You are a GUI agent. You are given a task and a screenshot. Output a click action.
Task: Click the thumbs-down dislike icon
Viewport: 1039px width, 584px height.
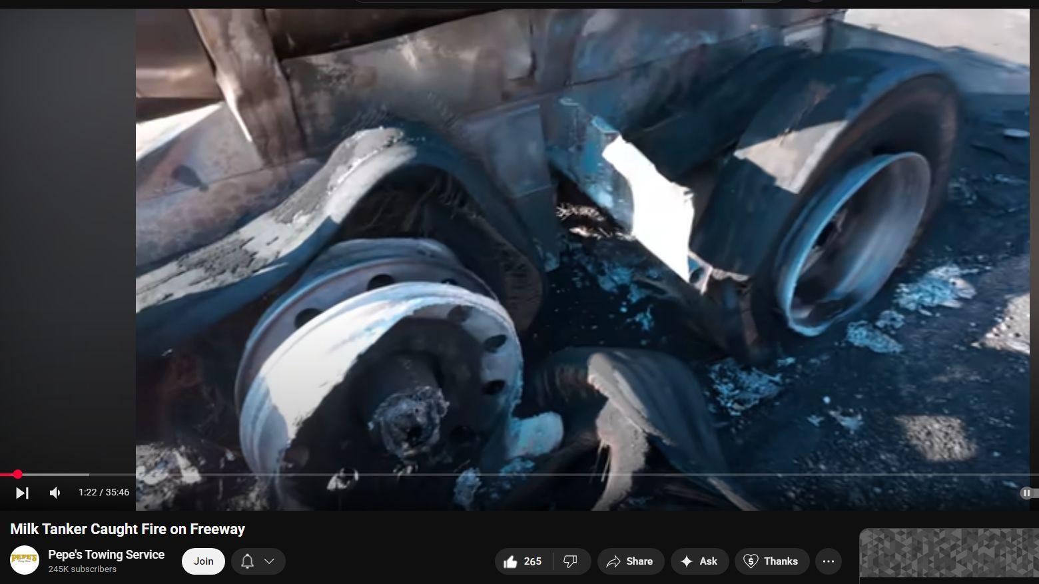tap(570, 561)
